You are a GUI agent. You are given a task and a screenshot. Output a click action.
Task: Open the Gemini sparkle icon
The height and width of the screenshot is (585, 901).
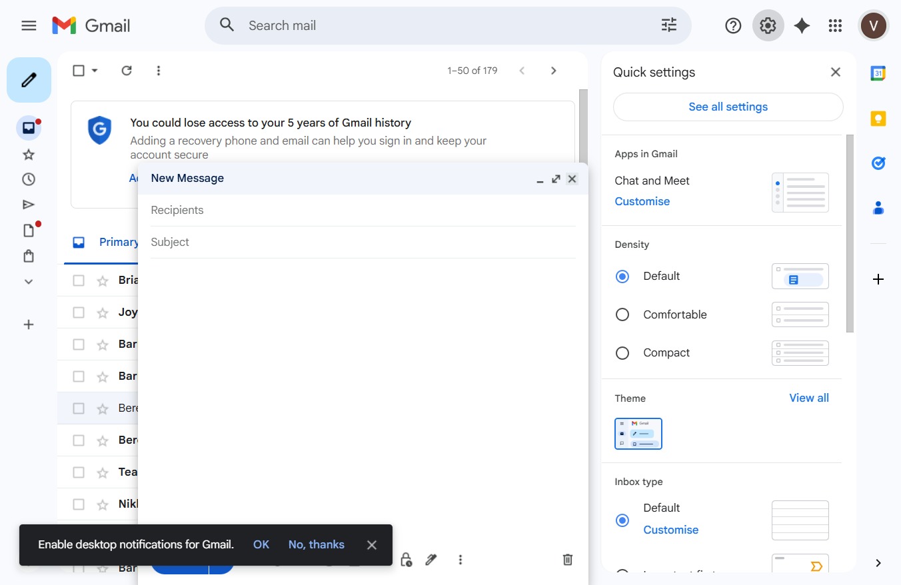point(802,25)
